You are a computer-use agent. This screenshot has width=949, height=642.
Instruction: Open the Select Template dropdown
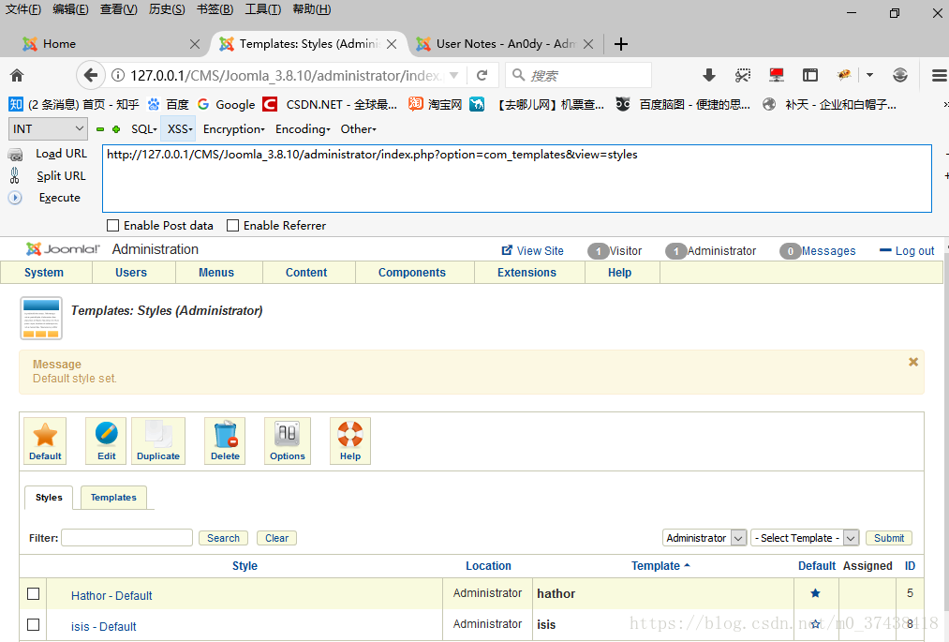point(805,538)
